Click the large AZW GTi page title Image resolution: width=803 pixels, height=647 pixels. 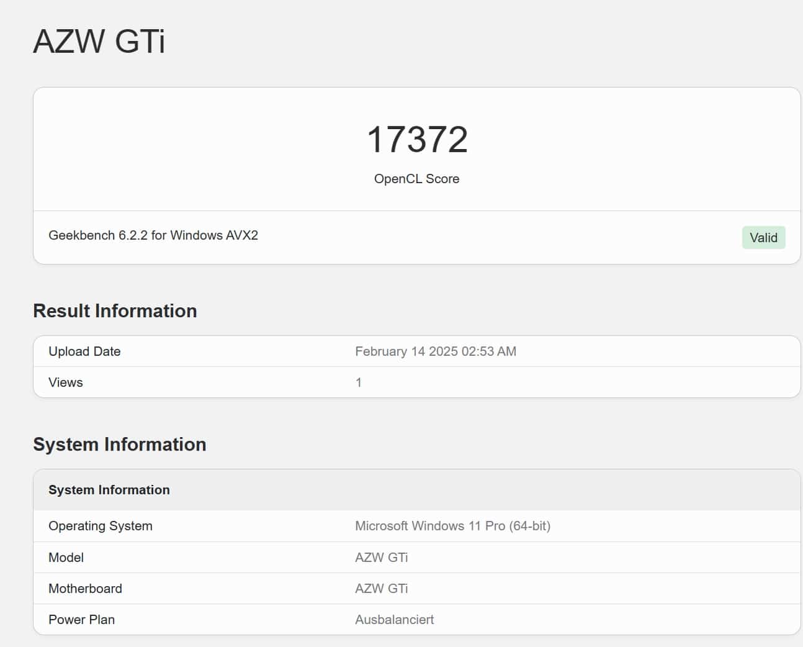[99, 42]
